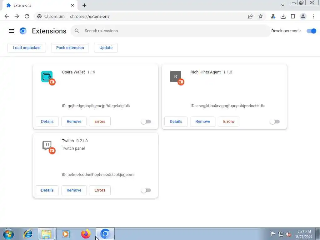Open the Downloads toolbar icon
Screen dimensions: 320x240
[283, 16]
